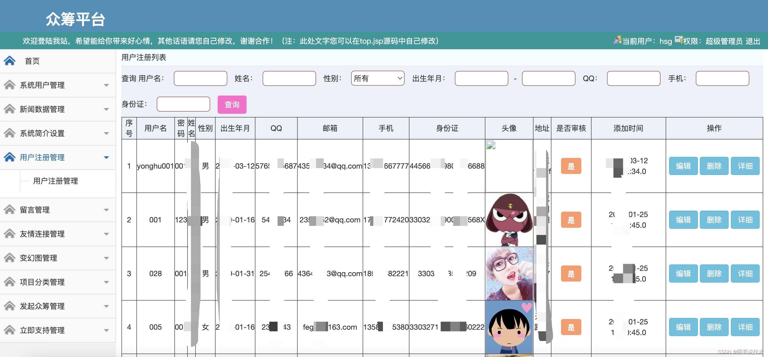The width and height of the screenshot is (768, 357).
Task: Click the current user icon before 当前用户
Action: [x=617, y=40]
